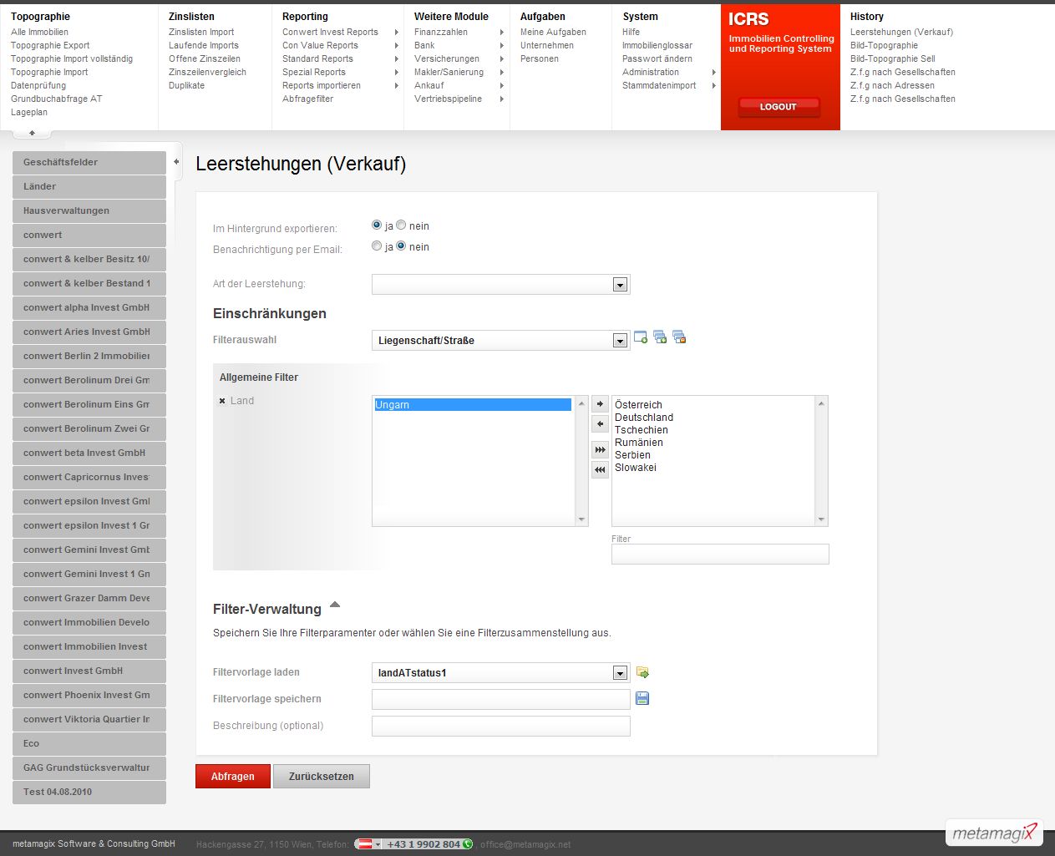Image resolution: width=1055 pixels, height=856 pixels.
Task: Collapse the top menu with up arrow tab
Action: (x=32, y=133)
